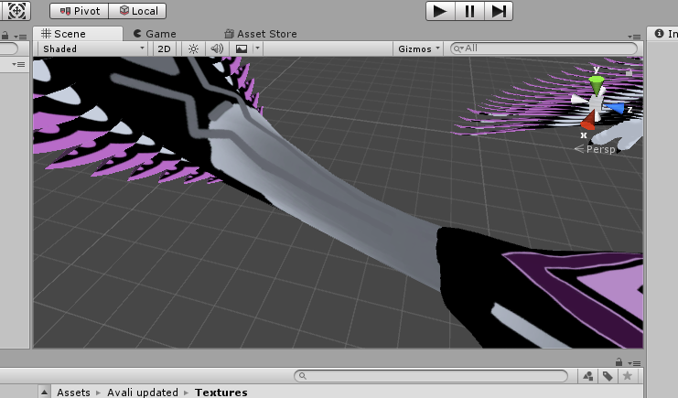The image size is (678, 398).
Task: Open the Gizmos dropdown
Action: click(x=418, y=48)
